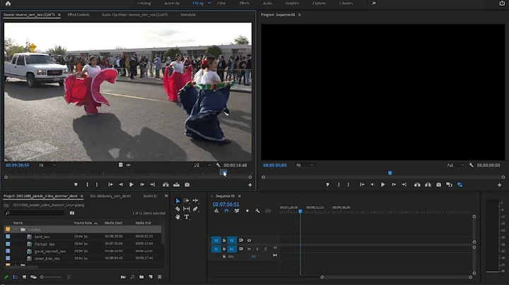Open Source monitor zoom Fit dropdown
The width and height of the screenshot is (509, 285).
[47, 165]
